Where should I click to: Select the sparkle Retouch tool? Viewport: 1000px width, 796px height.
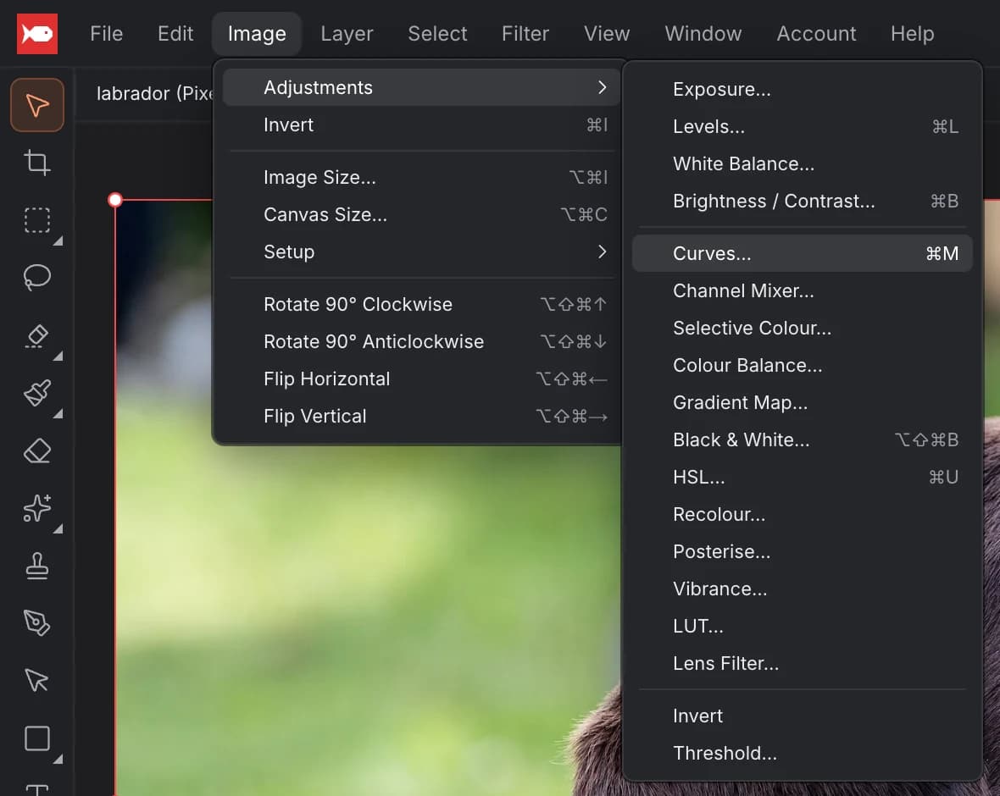click(x=37, y=508)
